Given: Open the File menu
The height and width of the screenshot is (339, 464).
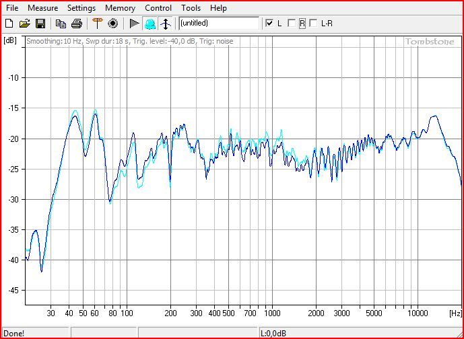Looking at the screenshot, I should pos(12,8).
